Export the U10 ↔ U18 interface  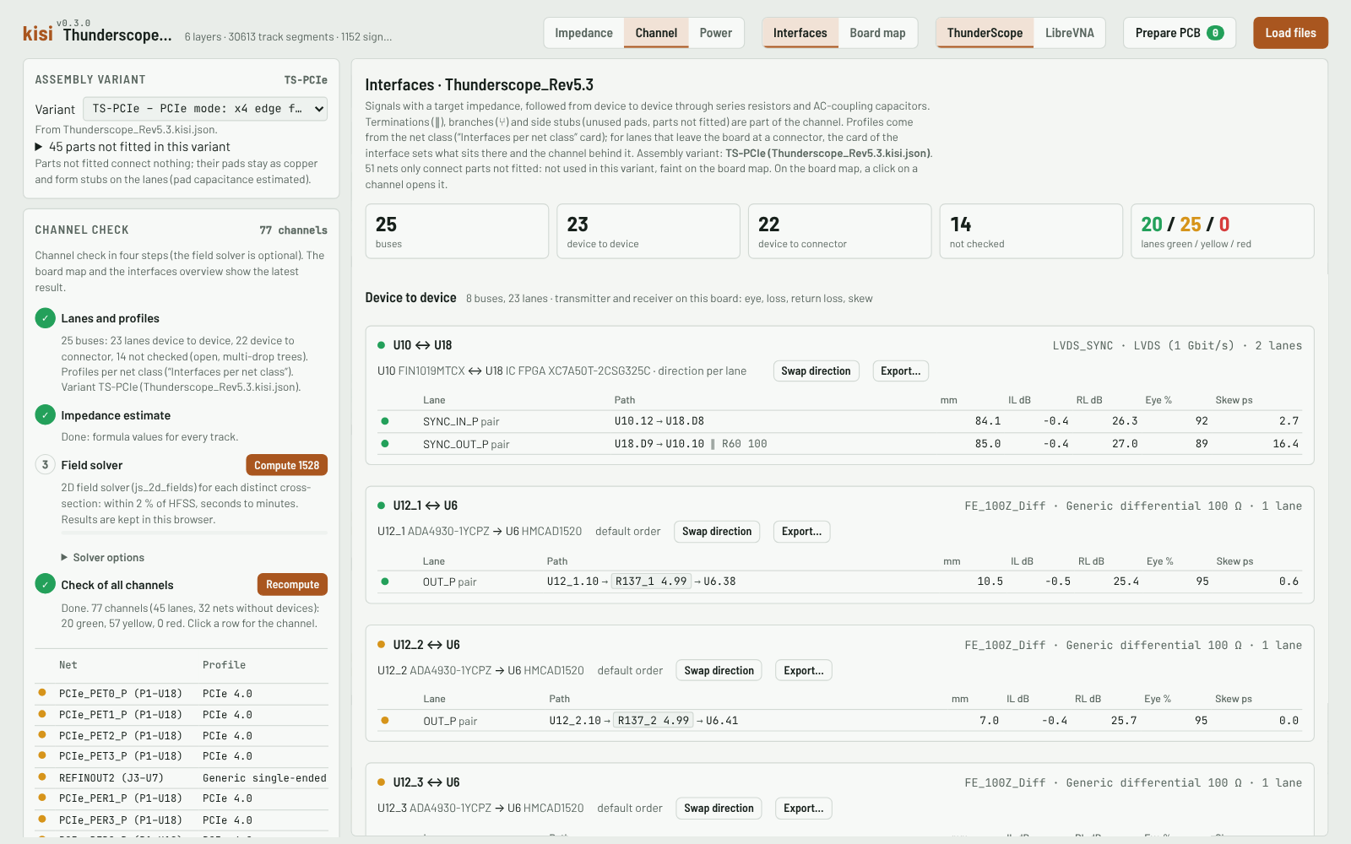coord(900,371)
